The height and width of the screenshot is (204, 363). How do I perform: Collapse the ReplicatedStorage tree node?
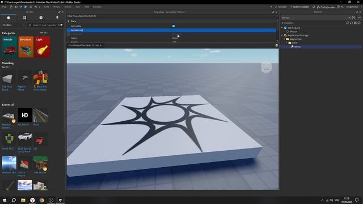coord(282,35)
